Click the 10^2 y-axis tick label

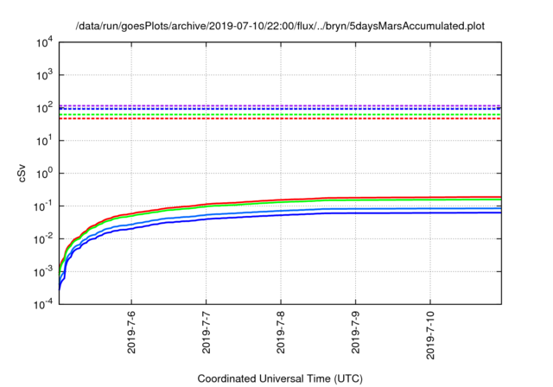pyautogui.click(x=44, y=108)
